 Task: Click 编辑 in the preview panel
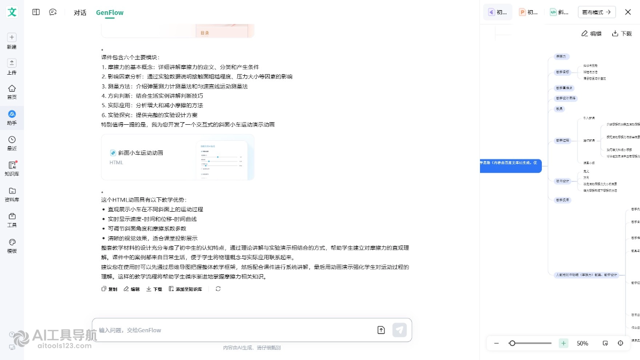pyautogui.click(x=591, y=33)
